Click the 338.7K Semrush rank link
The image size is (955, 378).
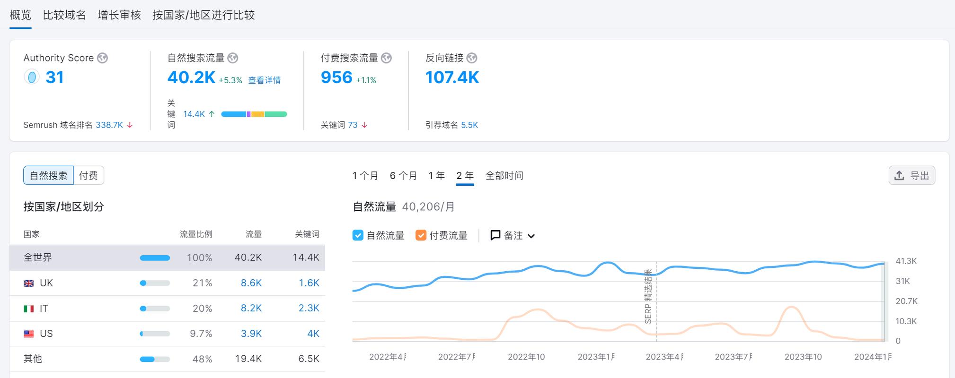click(109, 125)
